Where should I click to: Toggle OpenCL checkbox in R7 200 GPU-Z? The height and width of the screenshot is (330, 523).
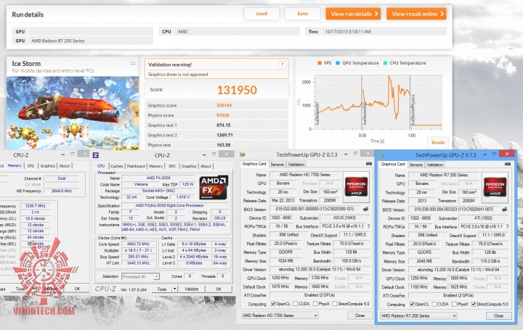tap(412, 304)
